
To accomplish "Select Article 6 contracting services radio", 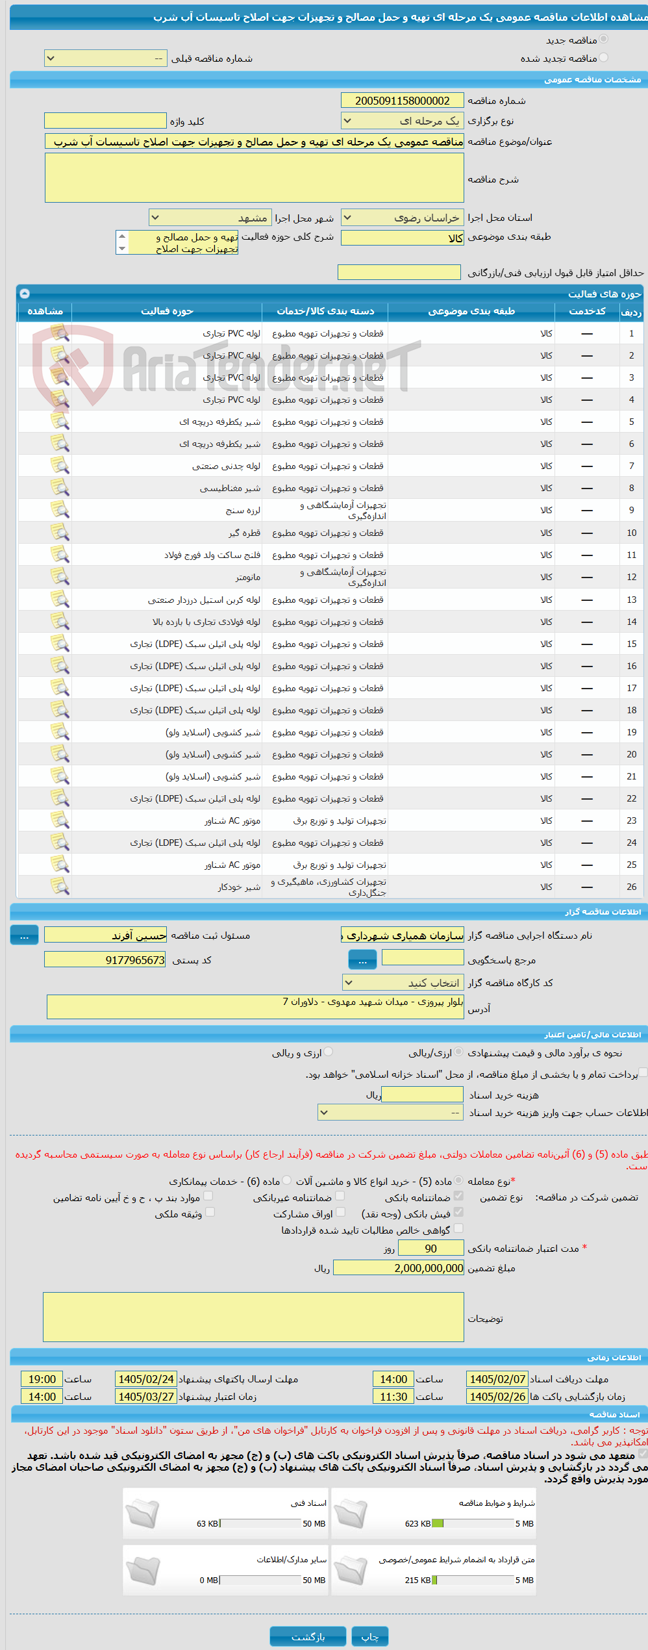I will 287,1180.
